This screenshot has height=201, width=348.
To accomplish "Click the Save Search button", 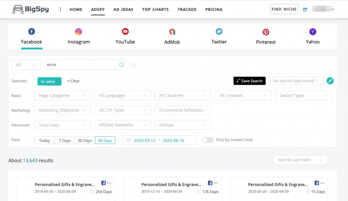I will pos(249,81).
